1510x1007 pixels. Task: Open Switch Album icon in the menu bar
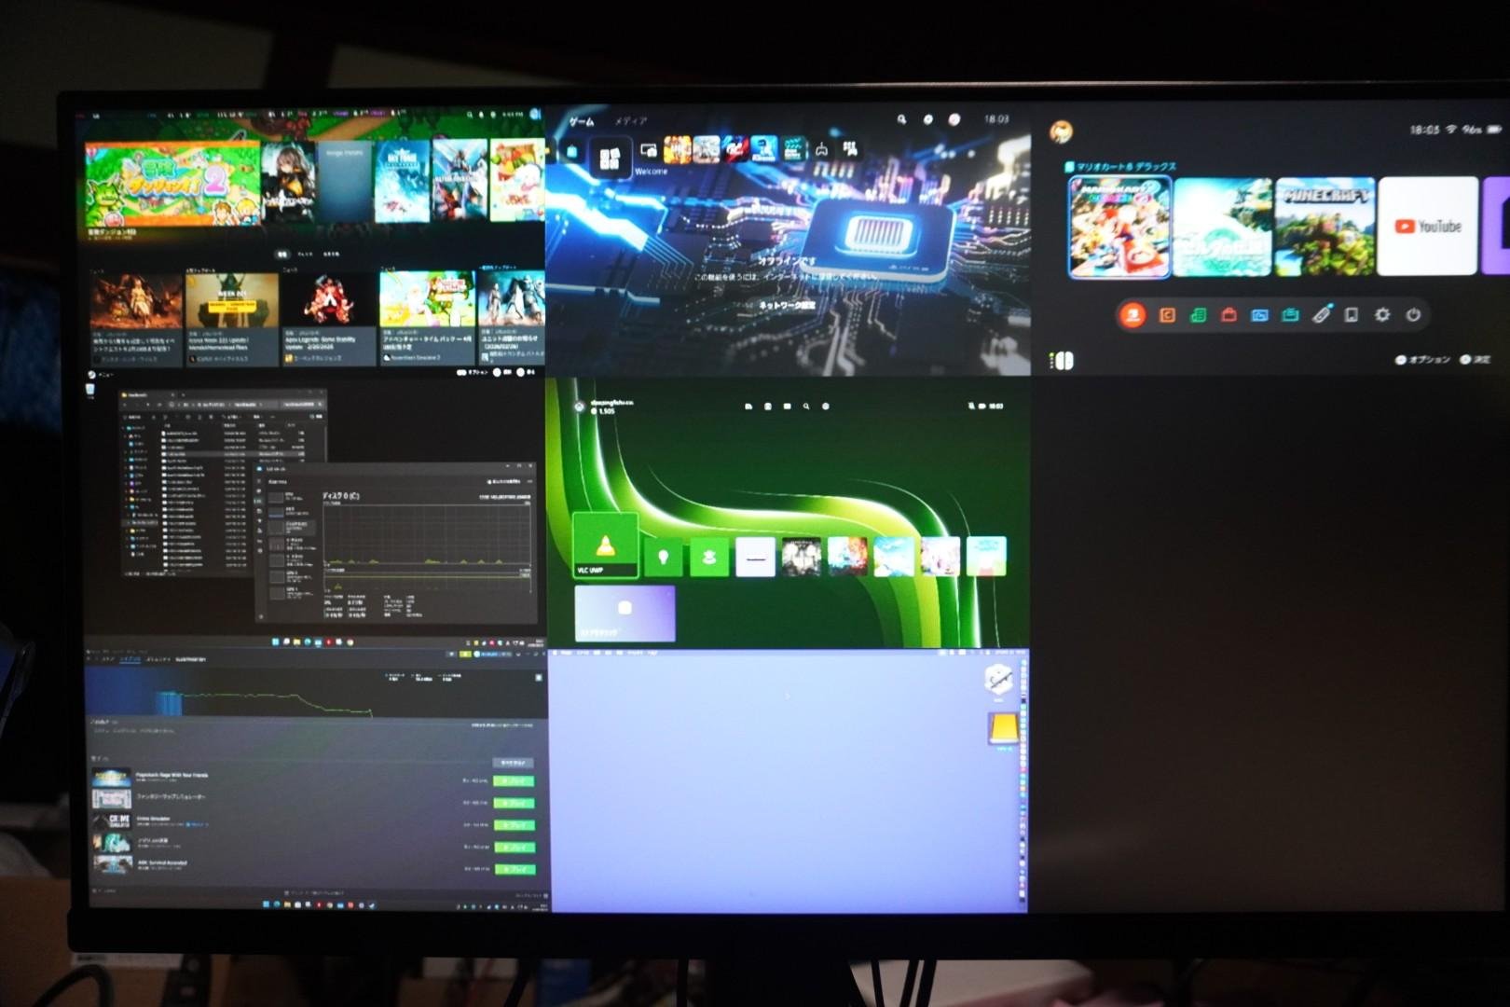[x=1259, y=315]
